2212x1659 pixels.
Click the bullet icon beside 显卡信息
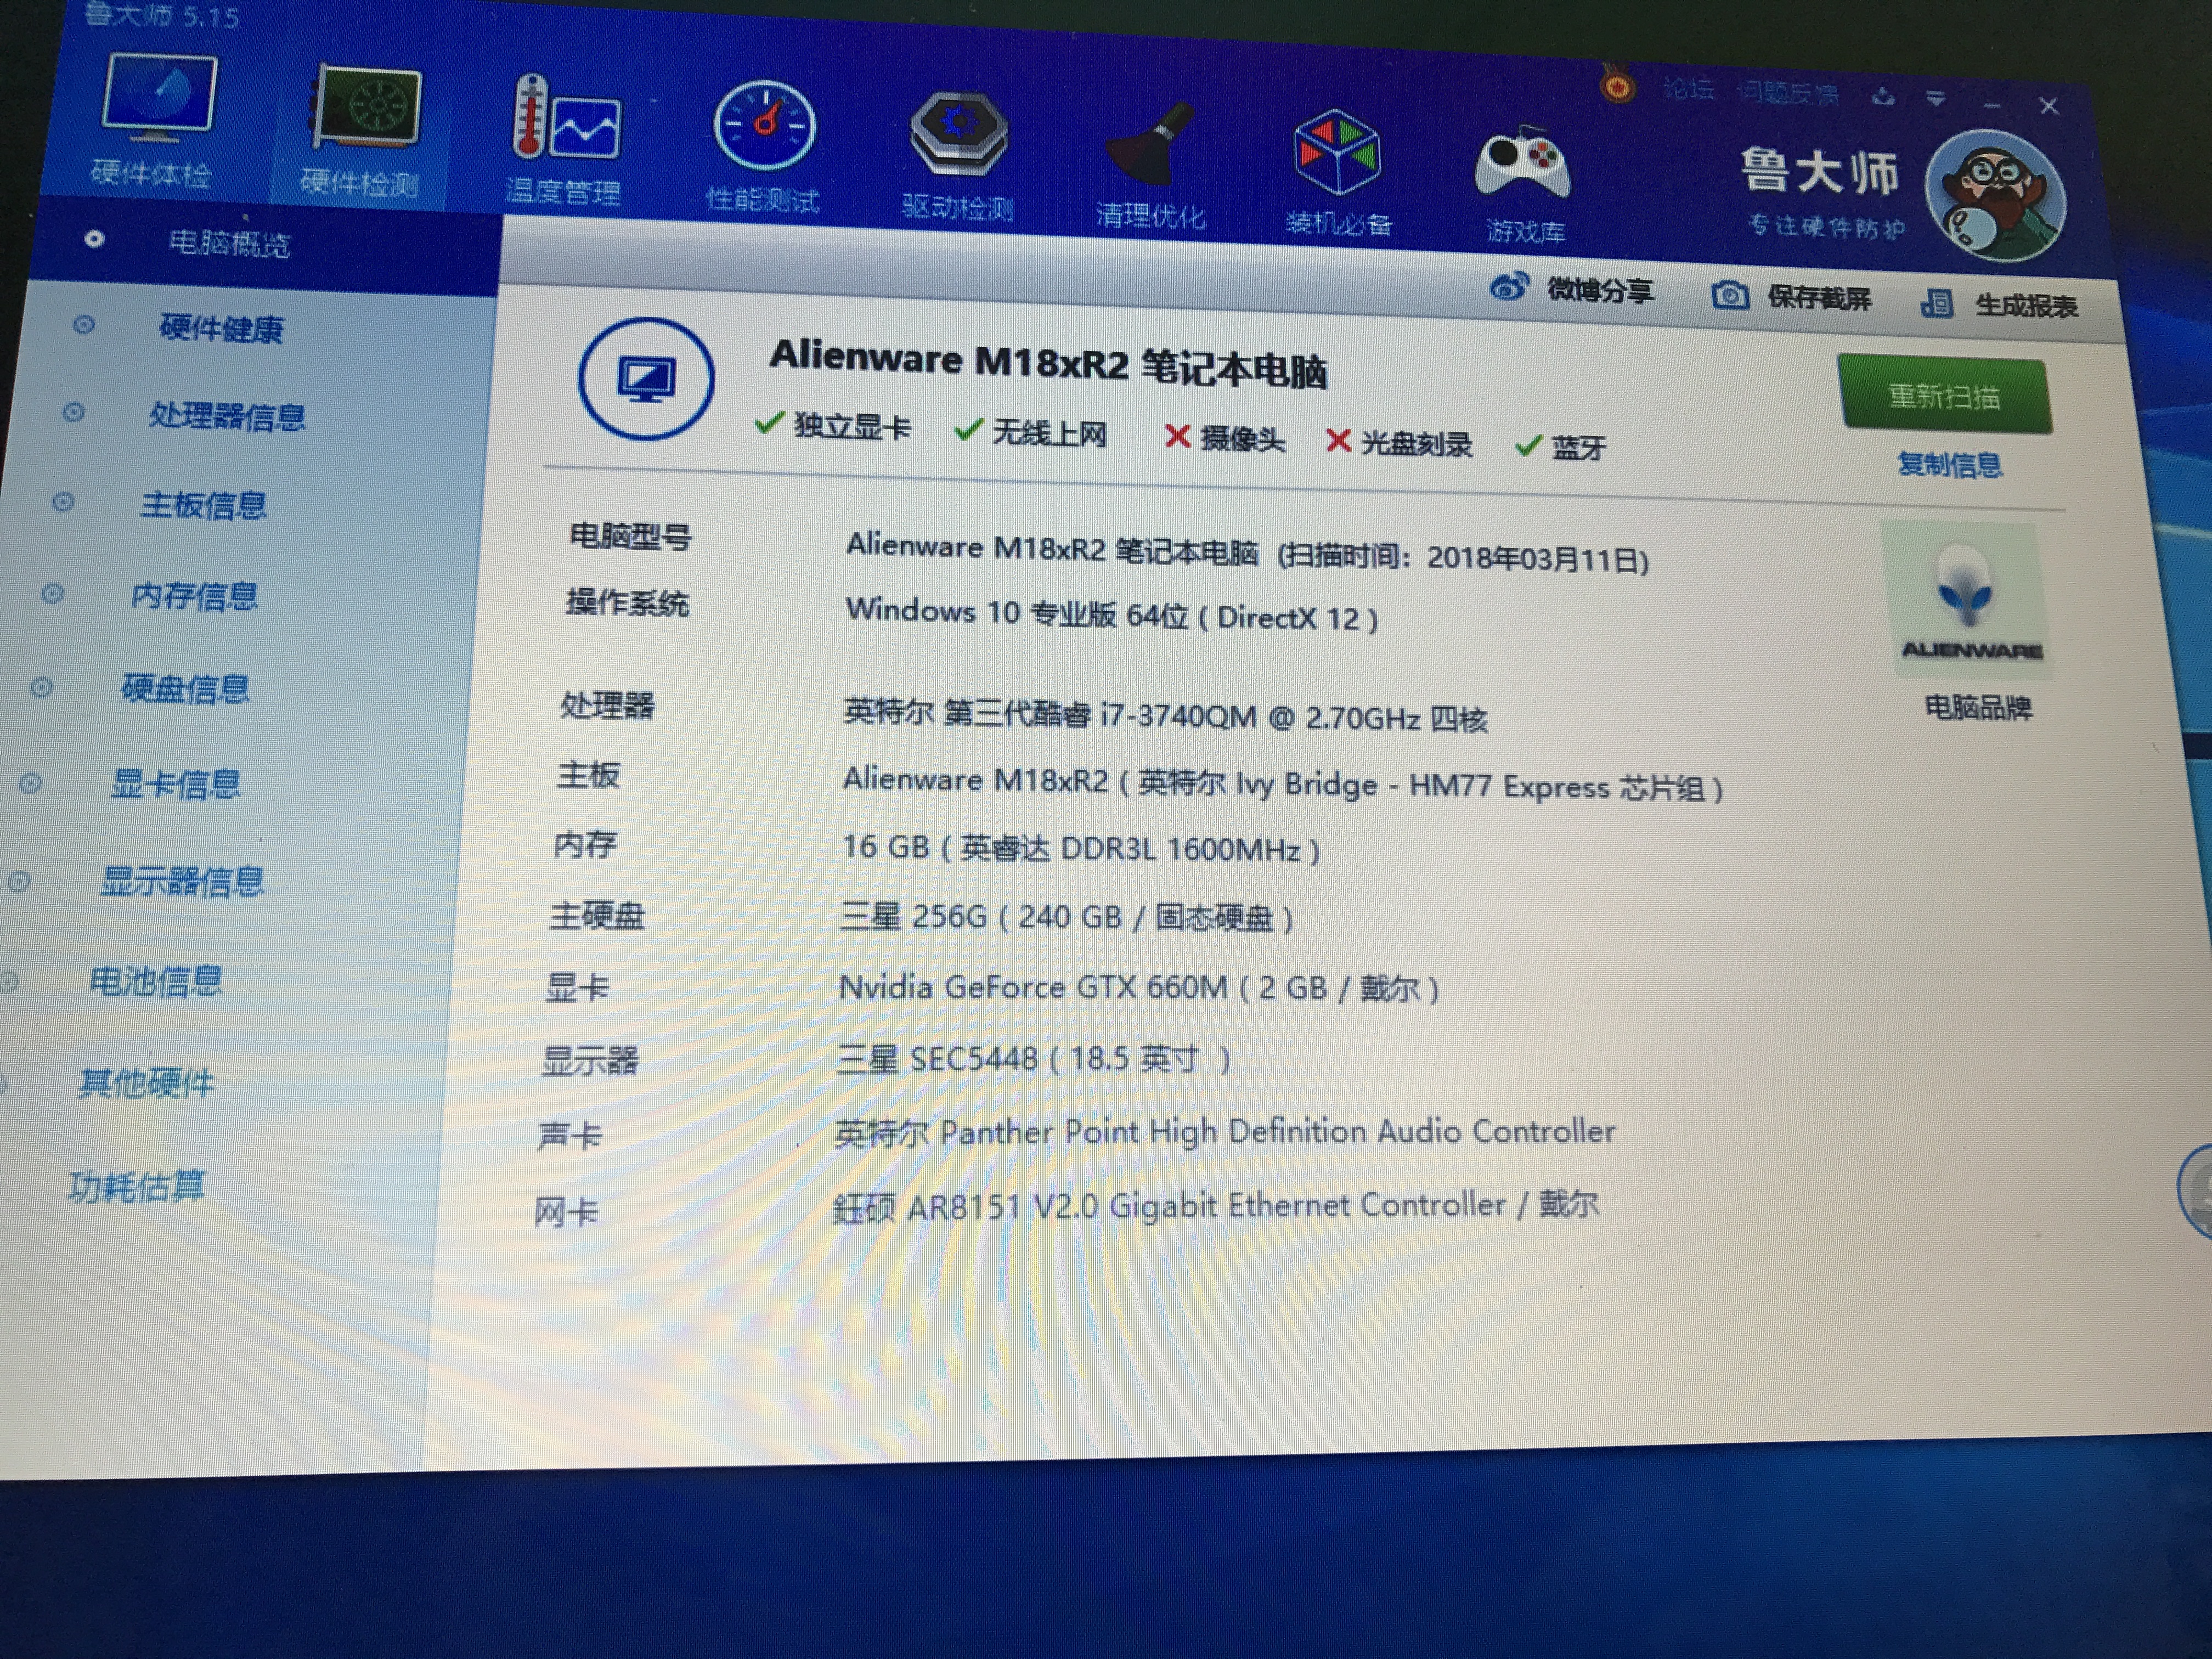tap(30, 783)
